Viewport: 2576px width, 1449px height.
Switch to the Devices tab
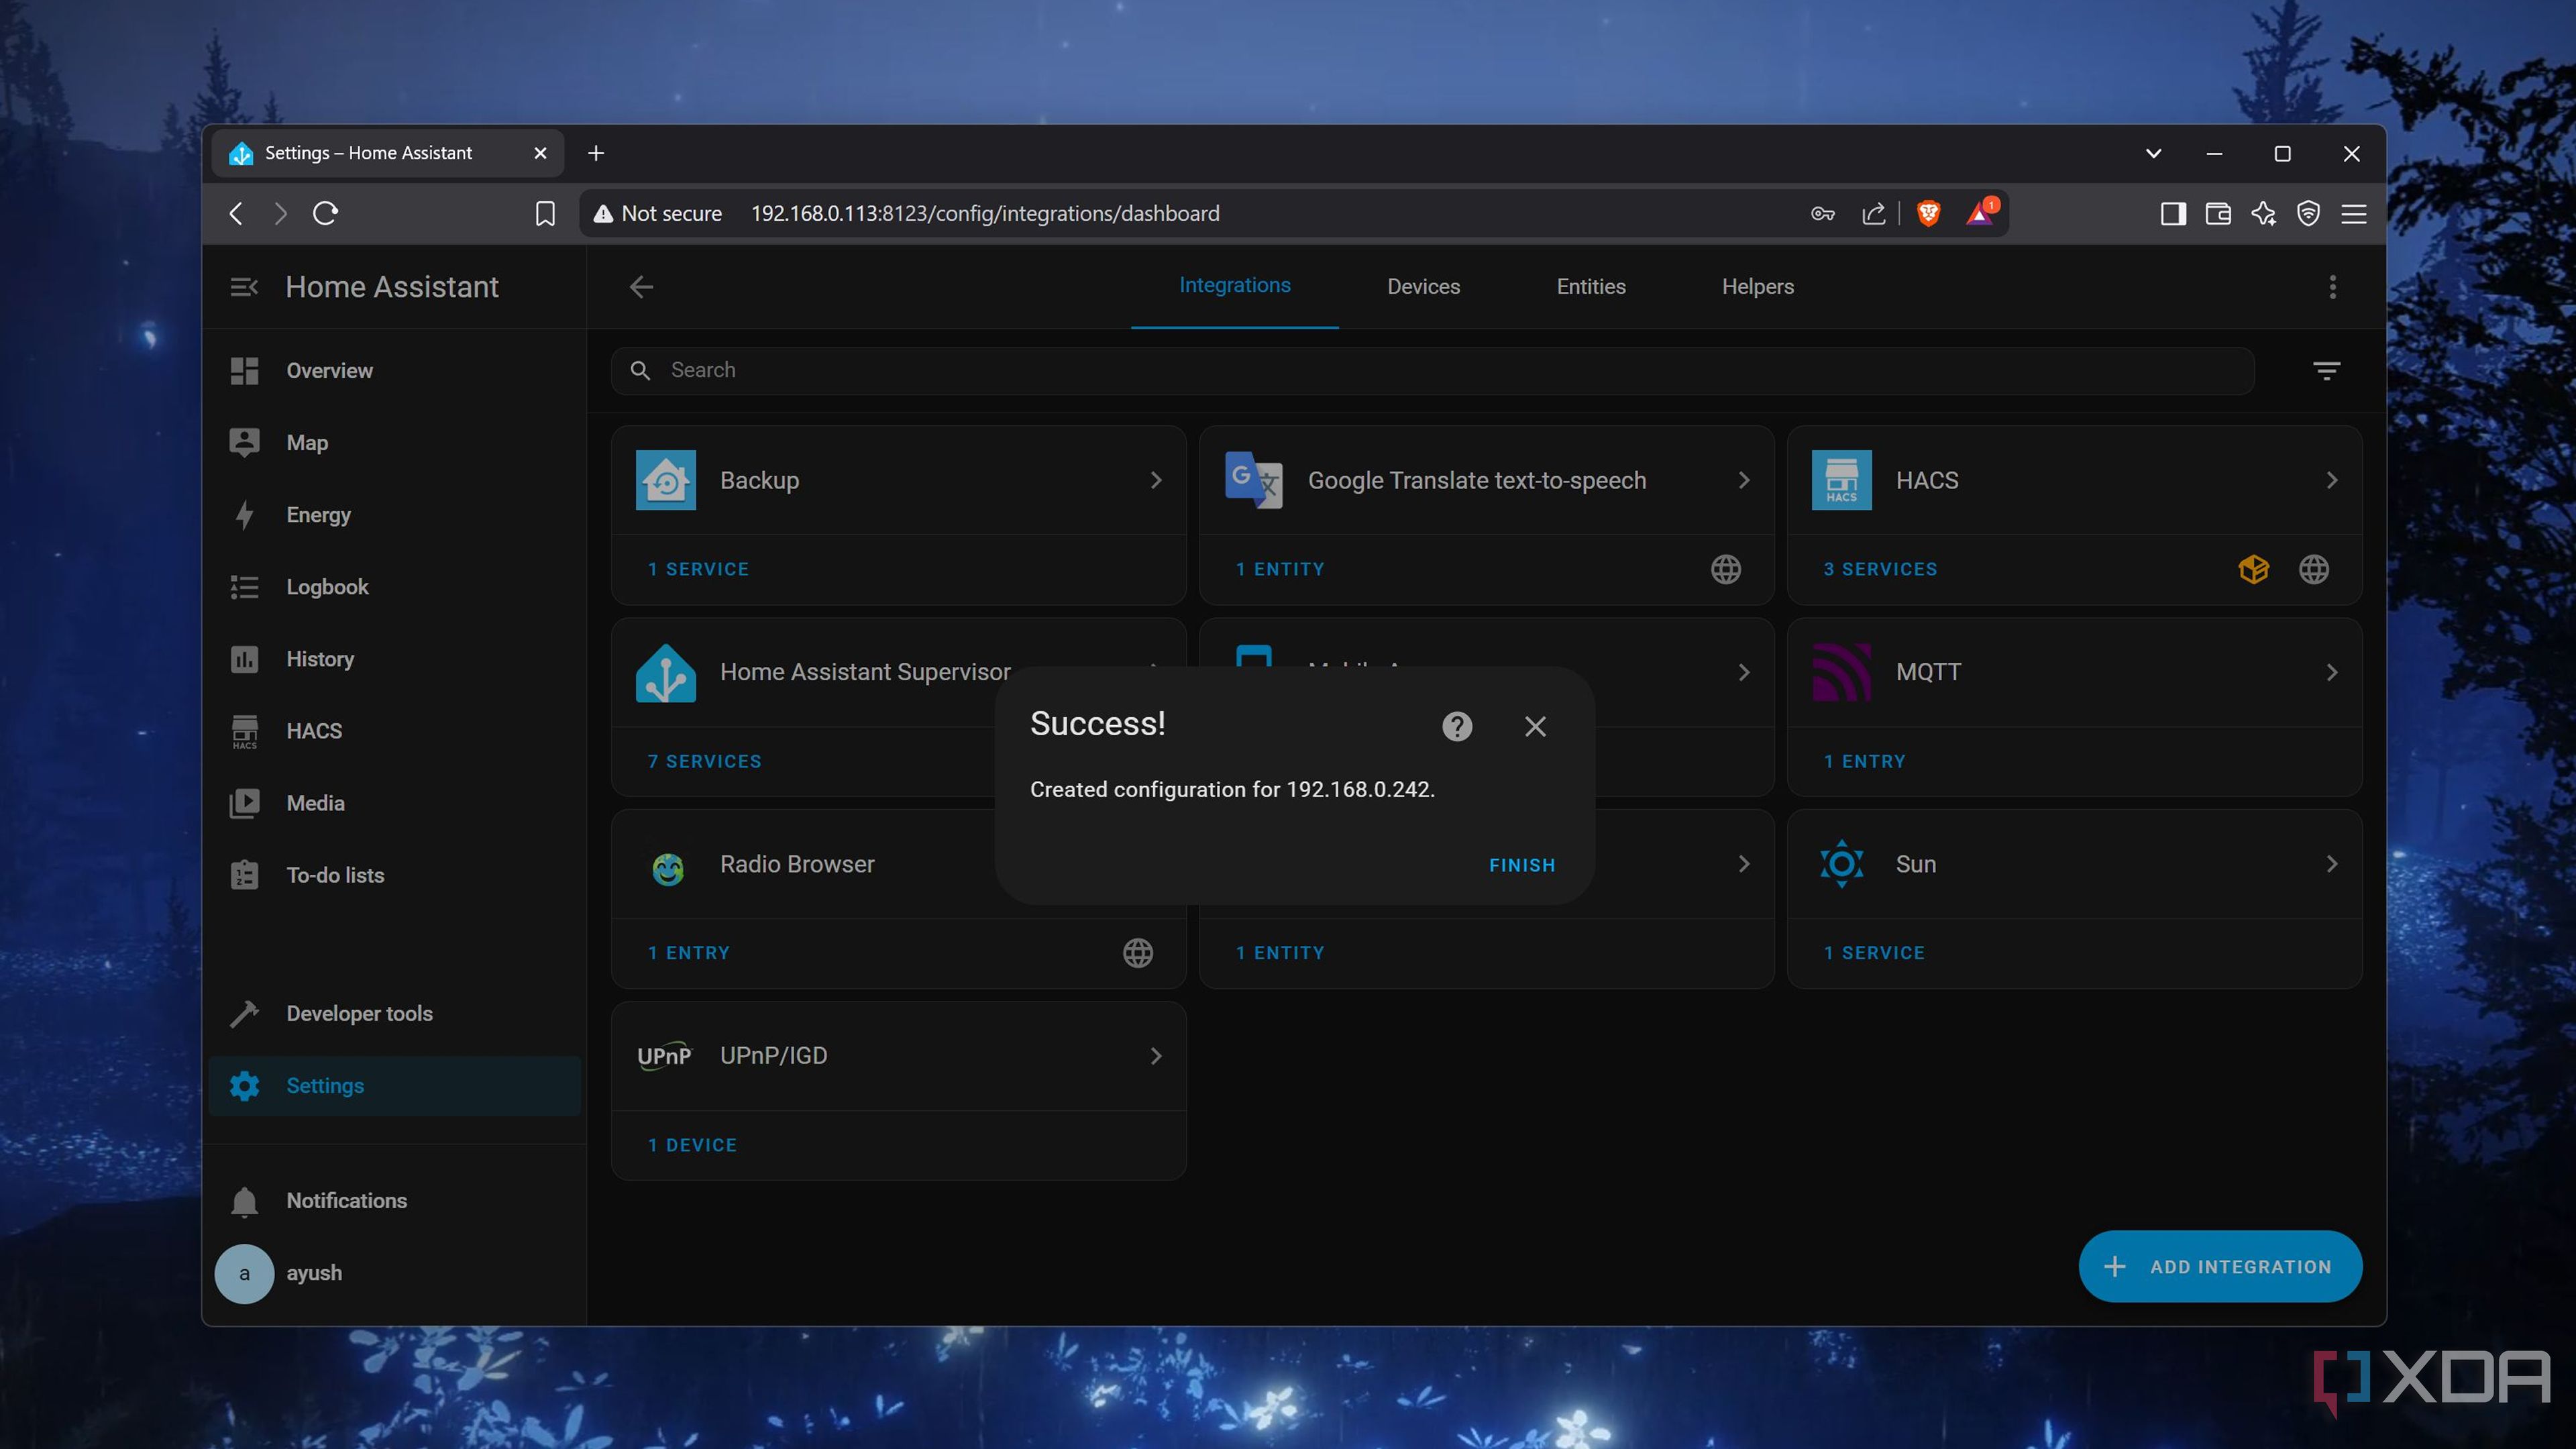click(x=1423, y=287)
